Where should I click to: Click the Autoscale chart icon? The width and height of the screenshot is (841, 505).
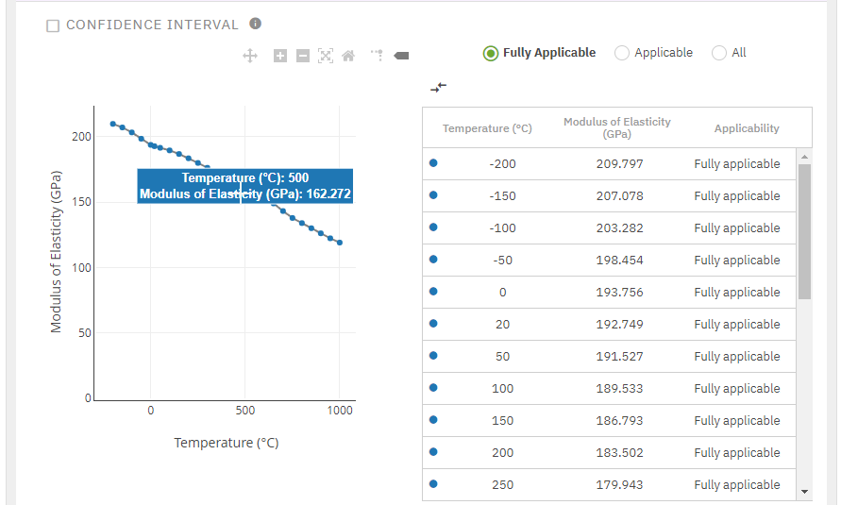[x=326, y=56]
